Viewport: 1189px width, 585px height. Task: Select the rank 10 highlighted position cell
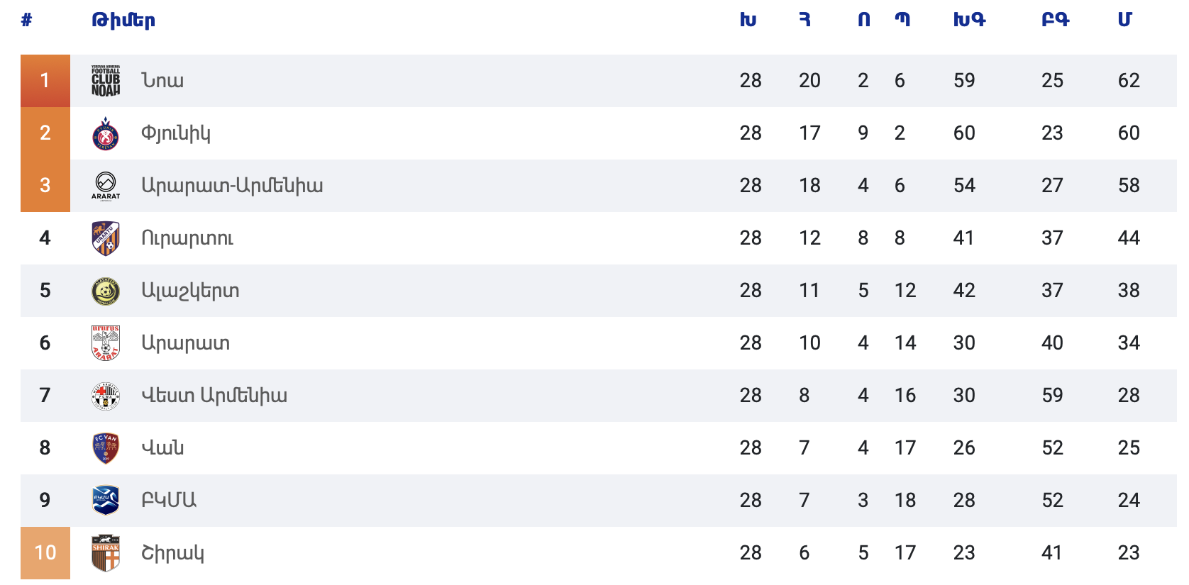click(45, 553)
